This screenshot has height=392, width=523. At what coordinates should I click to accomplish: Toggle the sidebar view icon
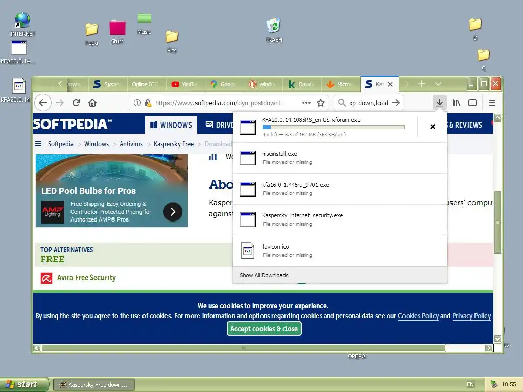[472, 103]
